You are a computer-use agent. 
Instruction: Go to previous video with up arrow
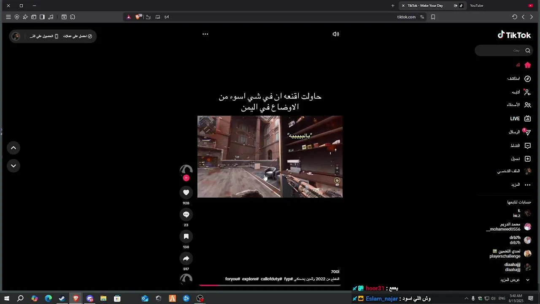[x=13, y=148]
